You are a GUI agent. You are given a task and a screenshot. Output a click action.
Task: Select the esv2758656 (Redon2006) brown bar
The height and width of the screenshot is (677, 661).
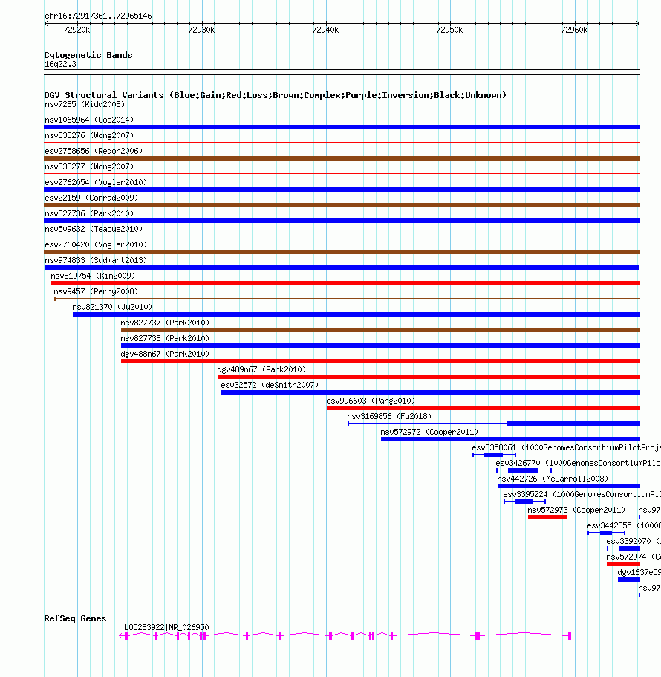point(342,158)
